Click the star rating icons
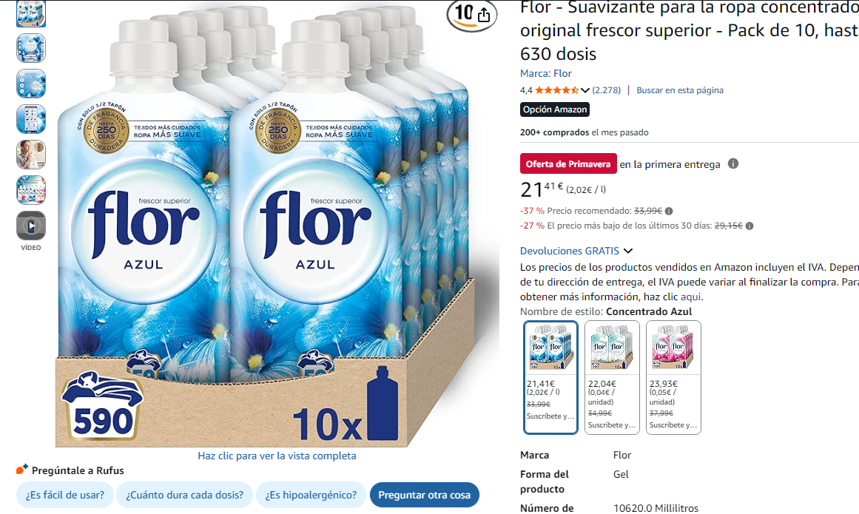Screen dimensions: 859x514 pos(556,90)
